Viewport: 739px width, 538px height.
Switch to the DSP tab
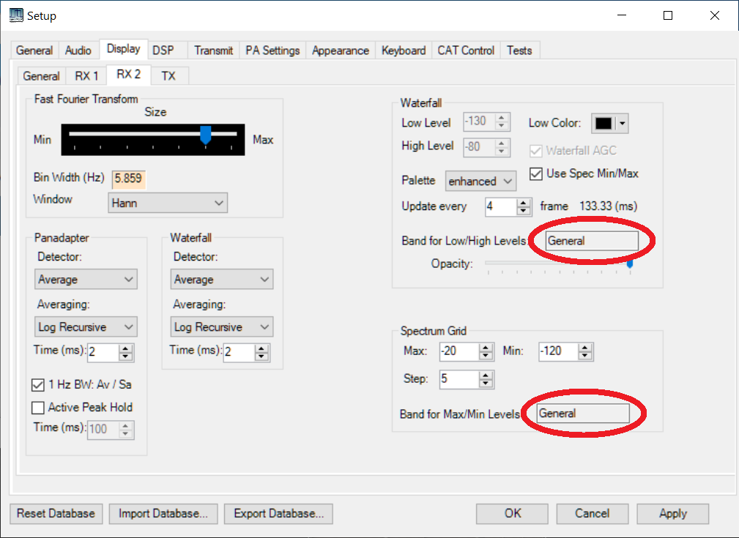(x=163, y=51)
